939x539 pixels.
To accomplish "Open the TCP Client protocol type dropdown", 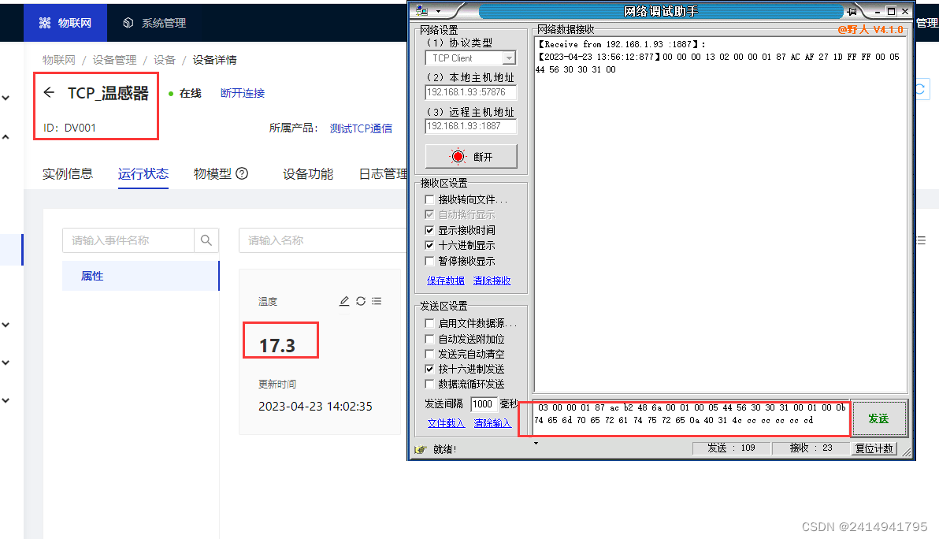I will (x=510, y=58).
